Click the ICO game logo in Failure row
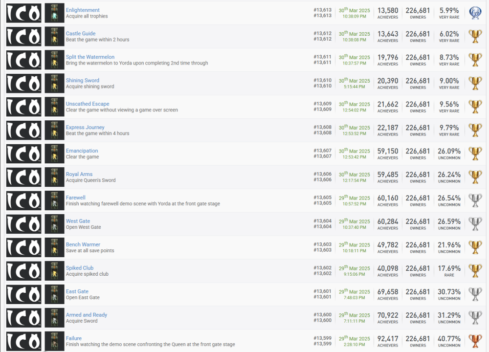 click(x=23, y=341)
